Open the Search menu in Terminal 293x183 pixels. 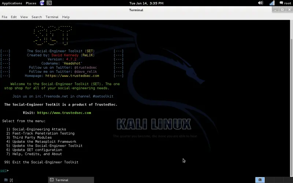pos(37,17)
